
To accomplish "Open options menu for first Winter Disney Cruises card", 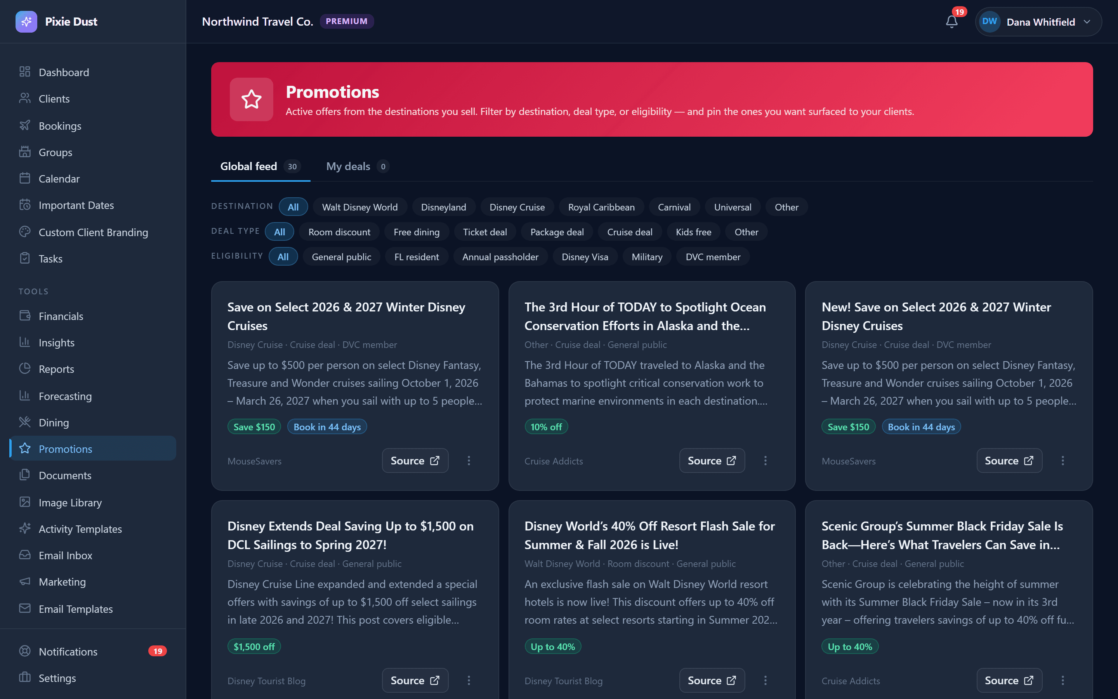I will 469,461.
